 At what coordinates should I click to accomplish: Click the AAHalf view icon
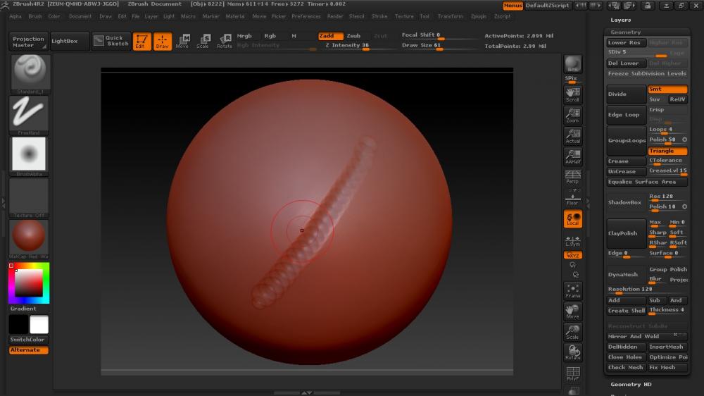click(573, 156)
